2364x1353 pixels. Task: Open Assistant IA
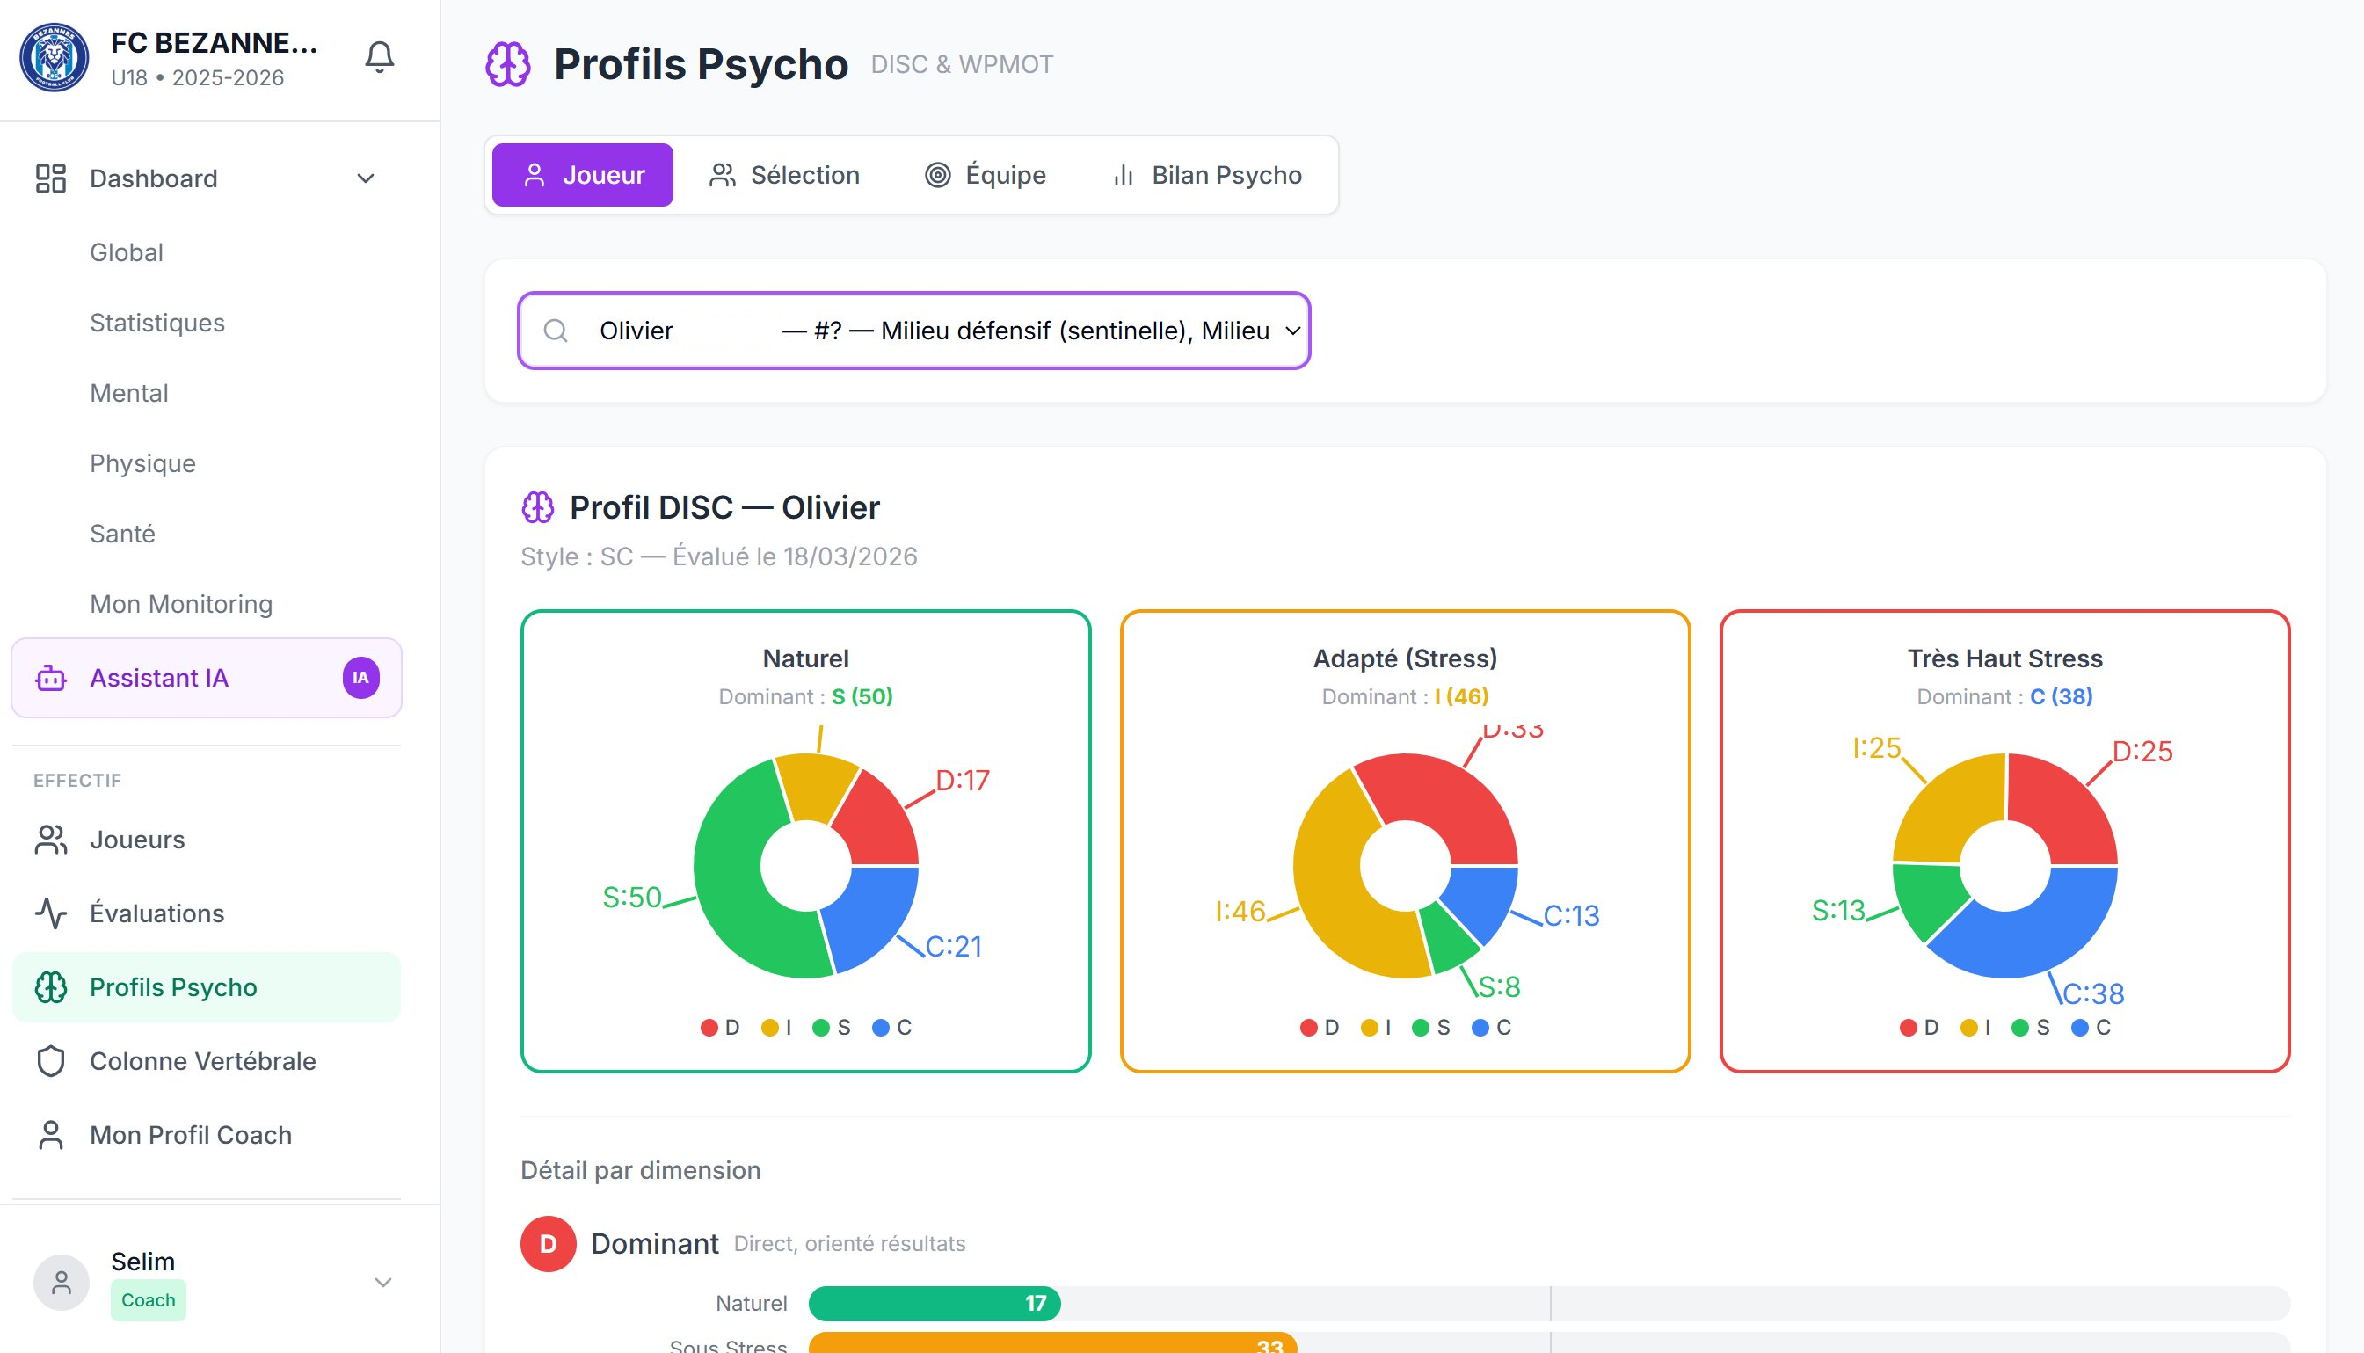pyautogui.click(x=207, y=679)
